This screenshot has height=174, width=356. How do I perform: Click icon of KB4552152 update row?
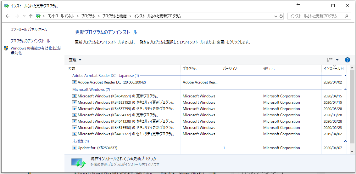75,102
